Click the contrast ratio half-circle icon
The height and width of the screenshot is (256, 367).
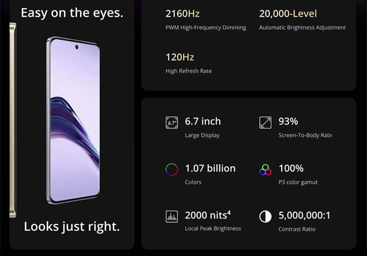click(265, 217)
